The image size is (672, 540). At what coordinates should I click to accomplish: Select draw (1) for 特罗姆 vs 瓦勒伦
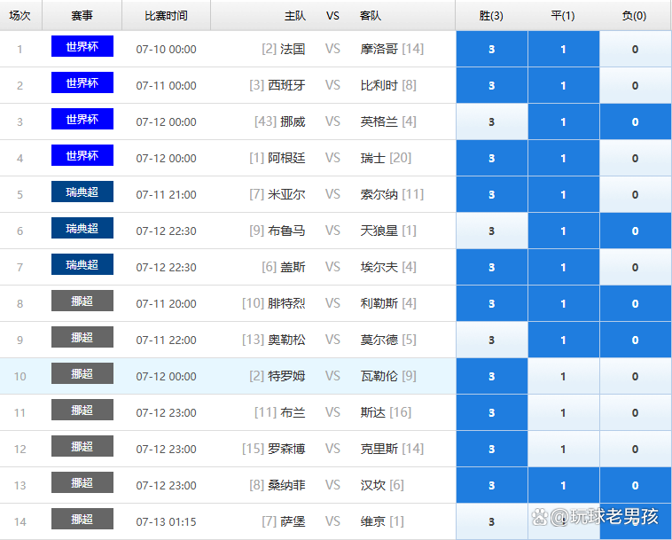(x=564, y=376)
